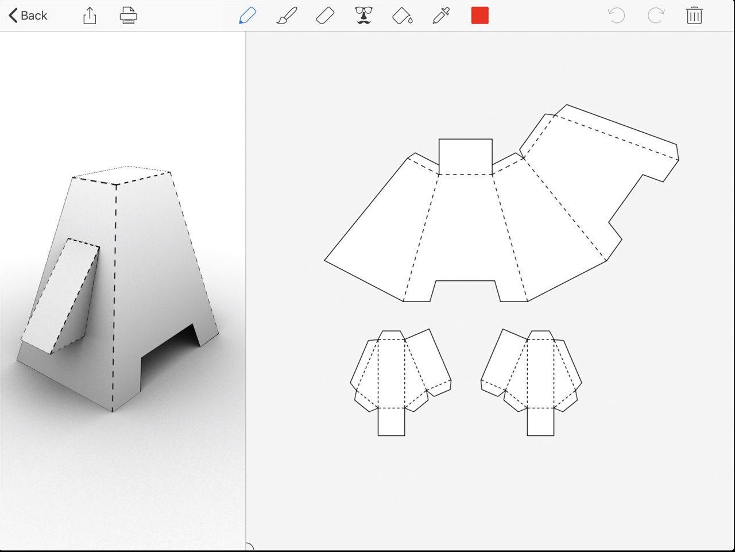The image size is (735, 552).
Task: Open the red color swatch
Action: 479,16
